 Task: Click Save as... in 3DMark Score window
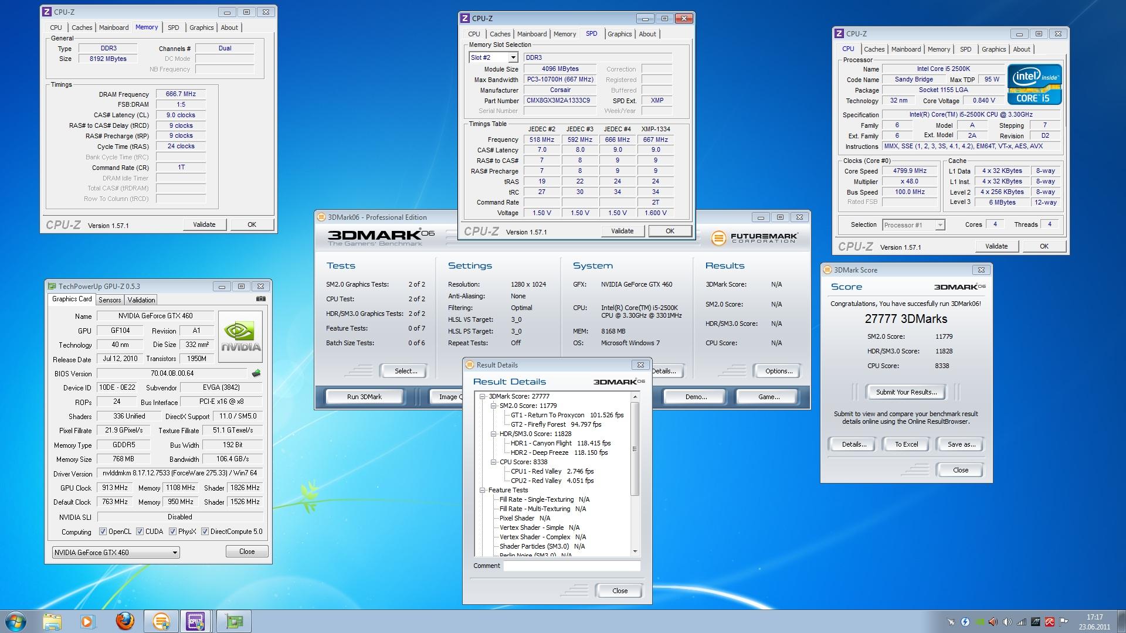tap(961, 444)
